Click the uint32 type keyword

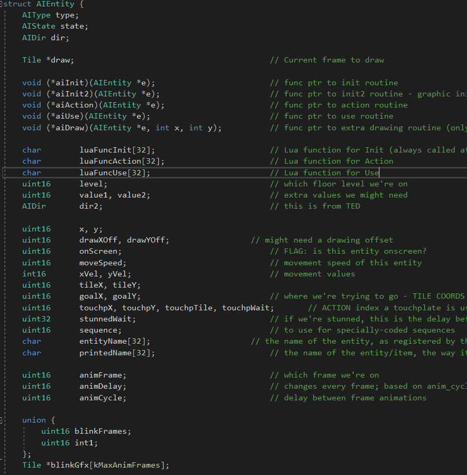pos(36,319)
